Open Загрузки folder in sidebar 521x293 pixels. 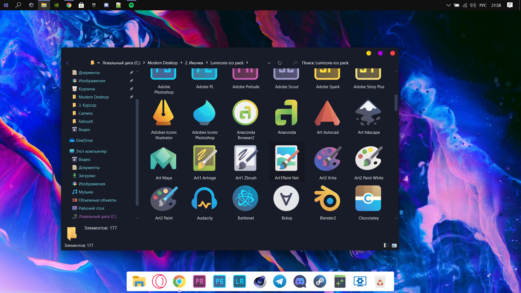click(x=87, y=176)
